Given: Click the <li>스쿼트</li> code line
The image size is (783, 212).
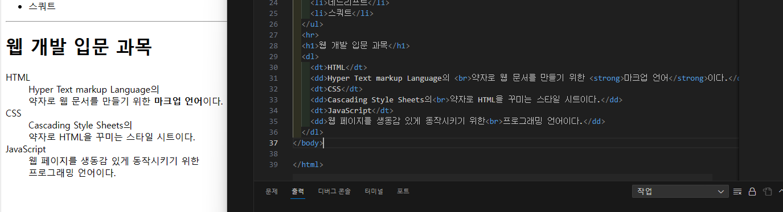Looking at the screenshot, I should pyautogui.click(x=342, y=13).
